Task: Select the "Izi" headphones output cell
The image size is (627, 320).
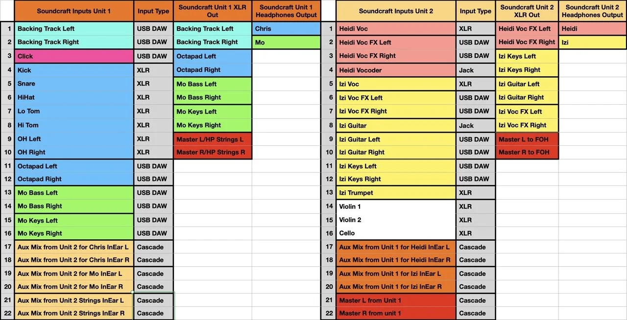Action: coord(593,43)
